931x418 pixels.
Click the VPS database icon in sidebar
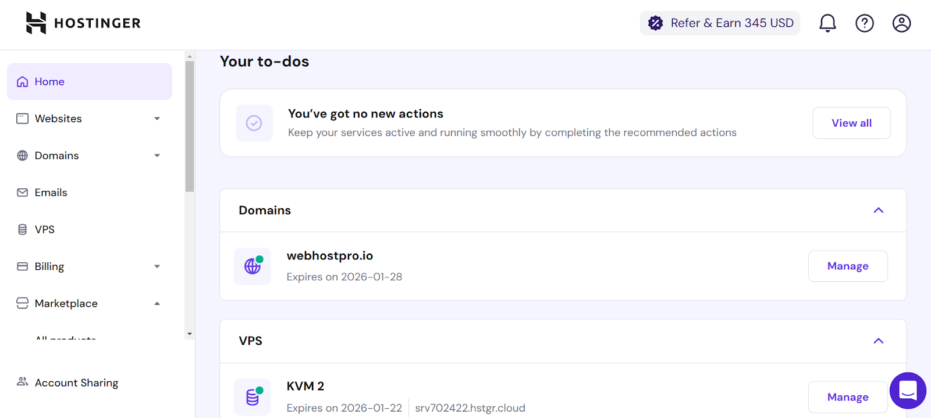tap(22, 229)
